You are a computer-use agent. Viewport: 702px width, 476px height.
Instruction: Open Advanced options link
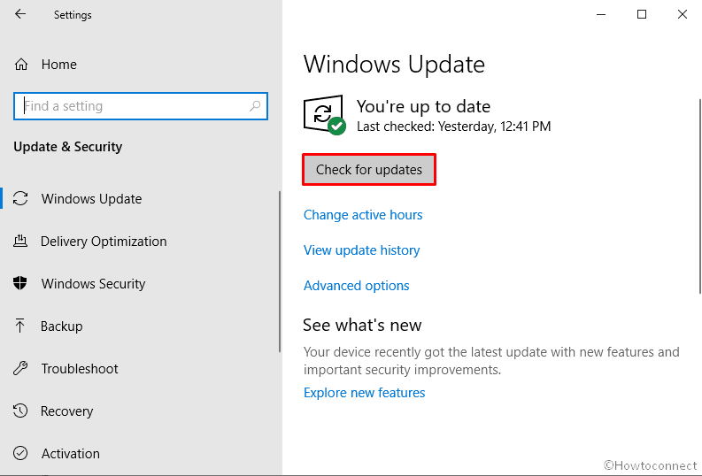pyautogui.click(x=356, y=286)
